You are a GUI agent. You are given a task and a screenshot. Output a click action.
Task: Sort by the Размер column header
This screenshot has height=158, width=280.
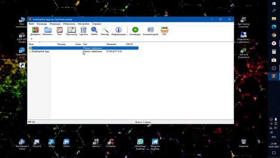pyautogui.click(x=61, y=44)
